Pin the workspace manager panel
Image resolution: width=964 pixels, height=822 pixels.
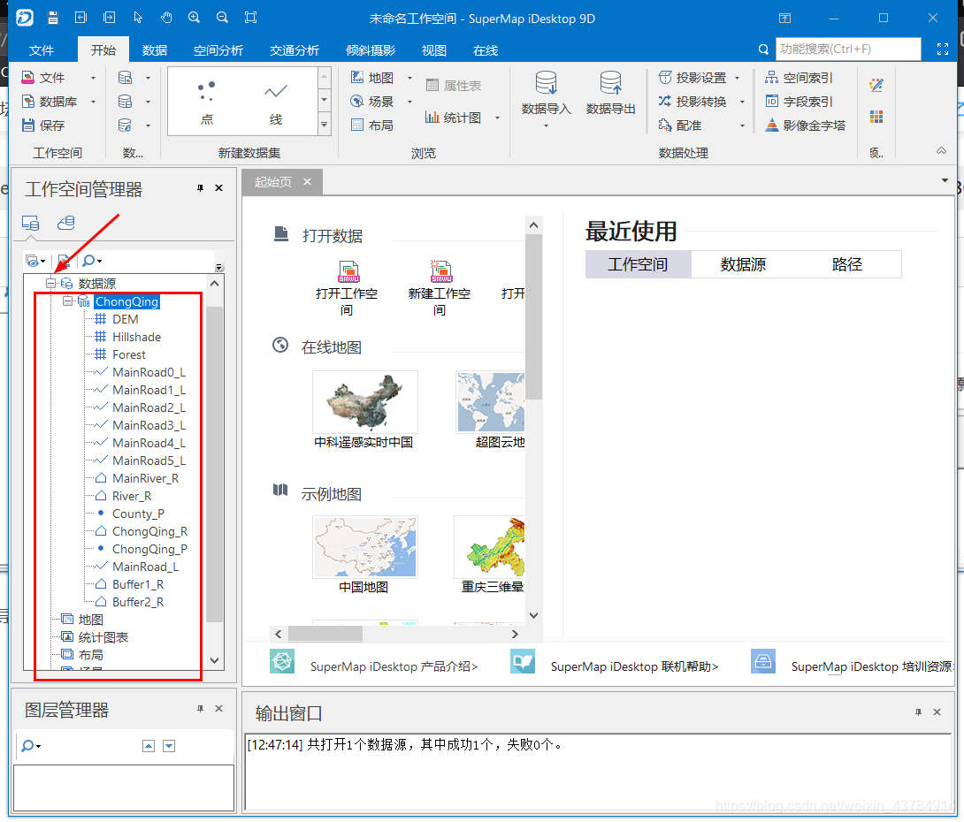[201, 188]
